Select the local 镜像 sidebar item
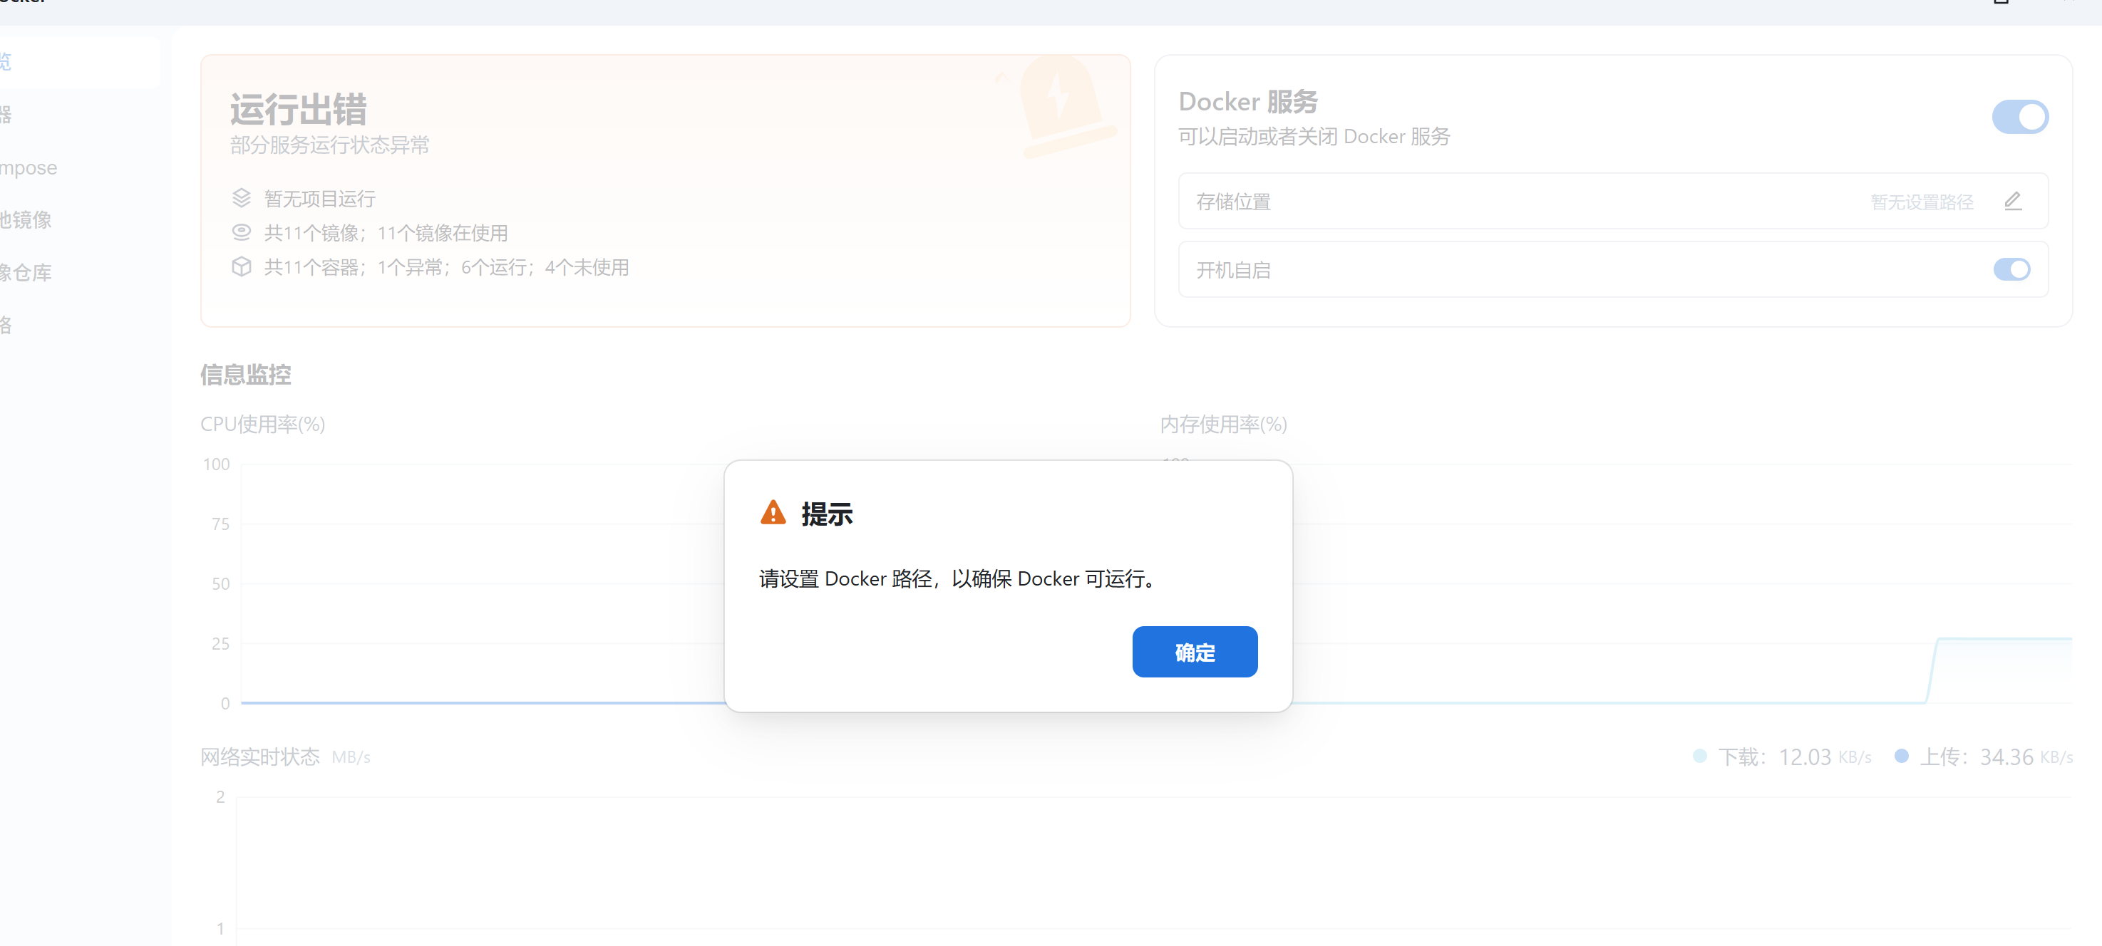The height and width of the screenshot is (946, 2102). [26, 219]
